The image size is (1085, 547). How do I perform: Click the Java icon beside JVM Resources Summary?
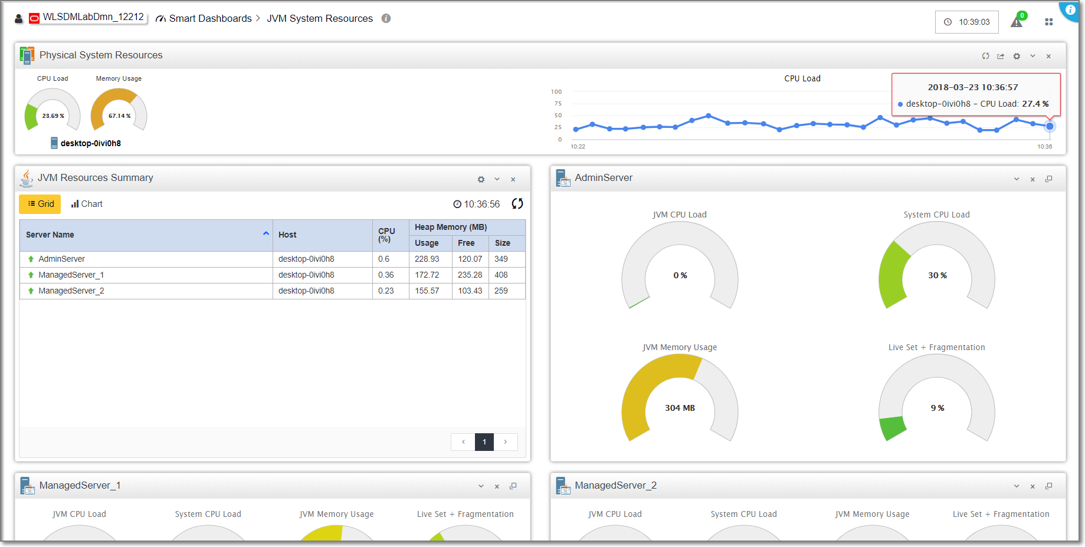[x=26, y=177]
